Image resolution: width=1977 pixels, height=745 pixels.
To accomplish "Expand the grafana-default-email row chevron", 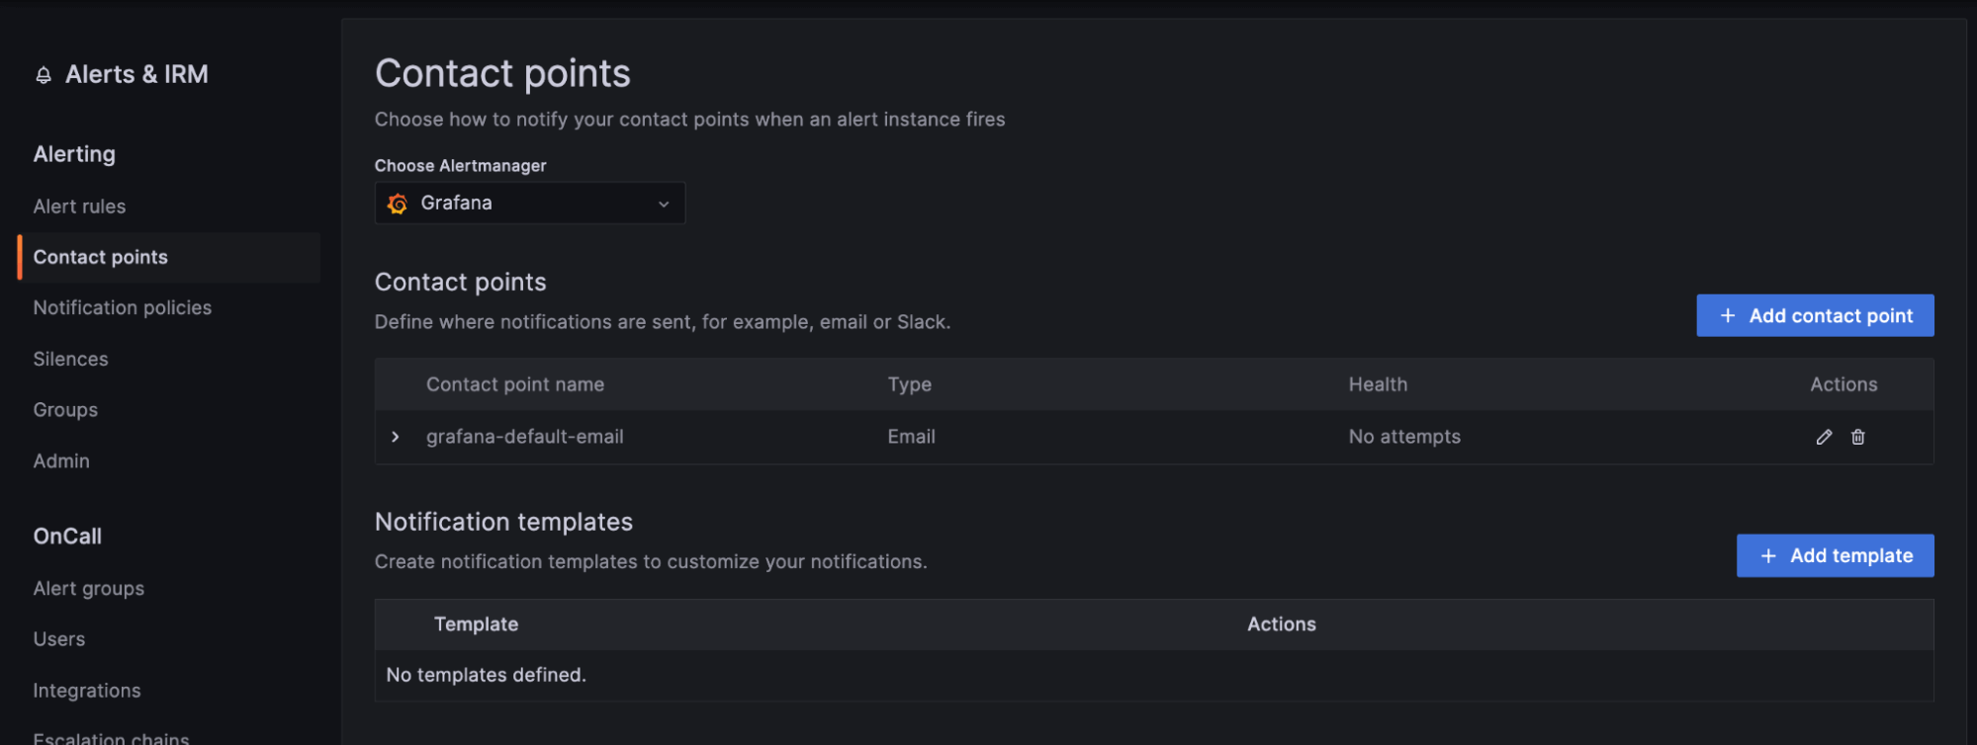I will pos(396,437).
